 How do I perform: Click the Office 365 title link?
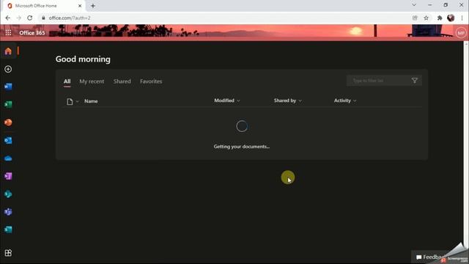pos(32,32)
